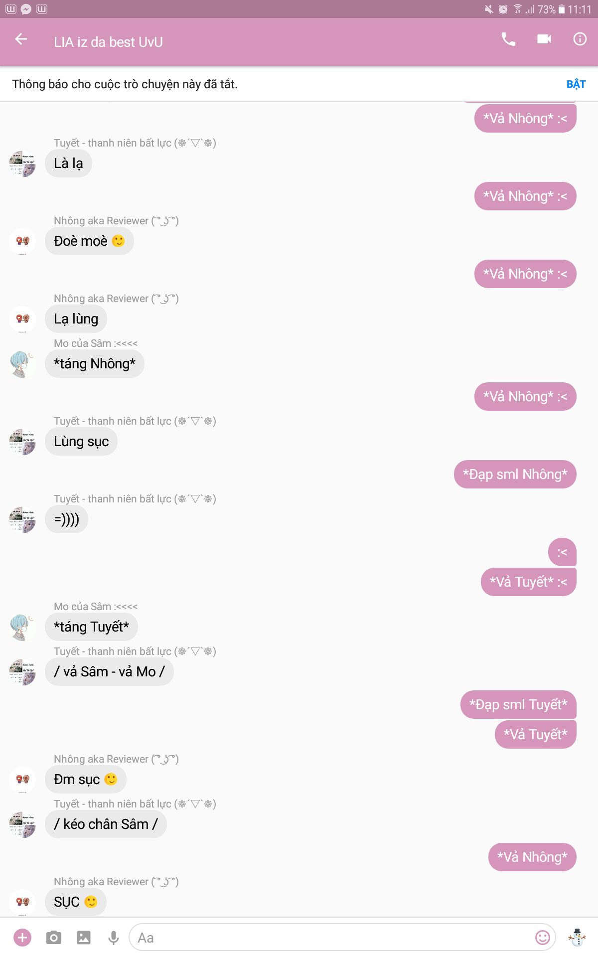Go back using the arrow icon
This screenshot has width=598, height=957.
(21, 39)
